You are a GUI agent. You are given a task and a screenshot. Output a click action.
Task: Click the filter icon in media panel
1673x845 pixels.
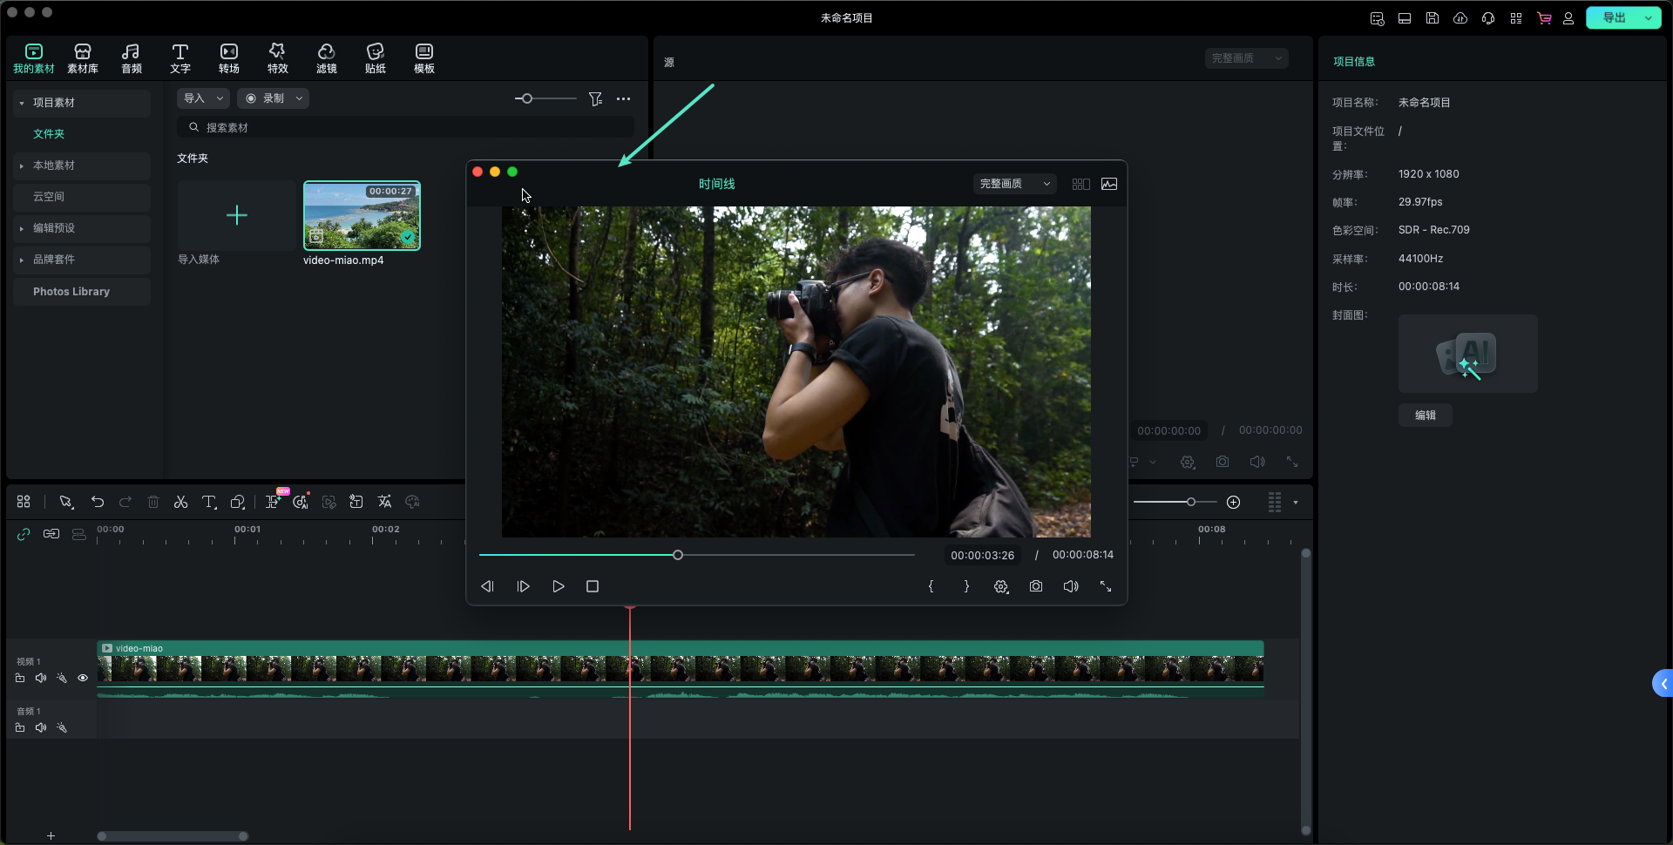(595, 99)
